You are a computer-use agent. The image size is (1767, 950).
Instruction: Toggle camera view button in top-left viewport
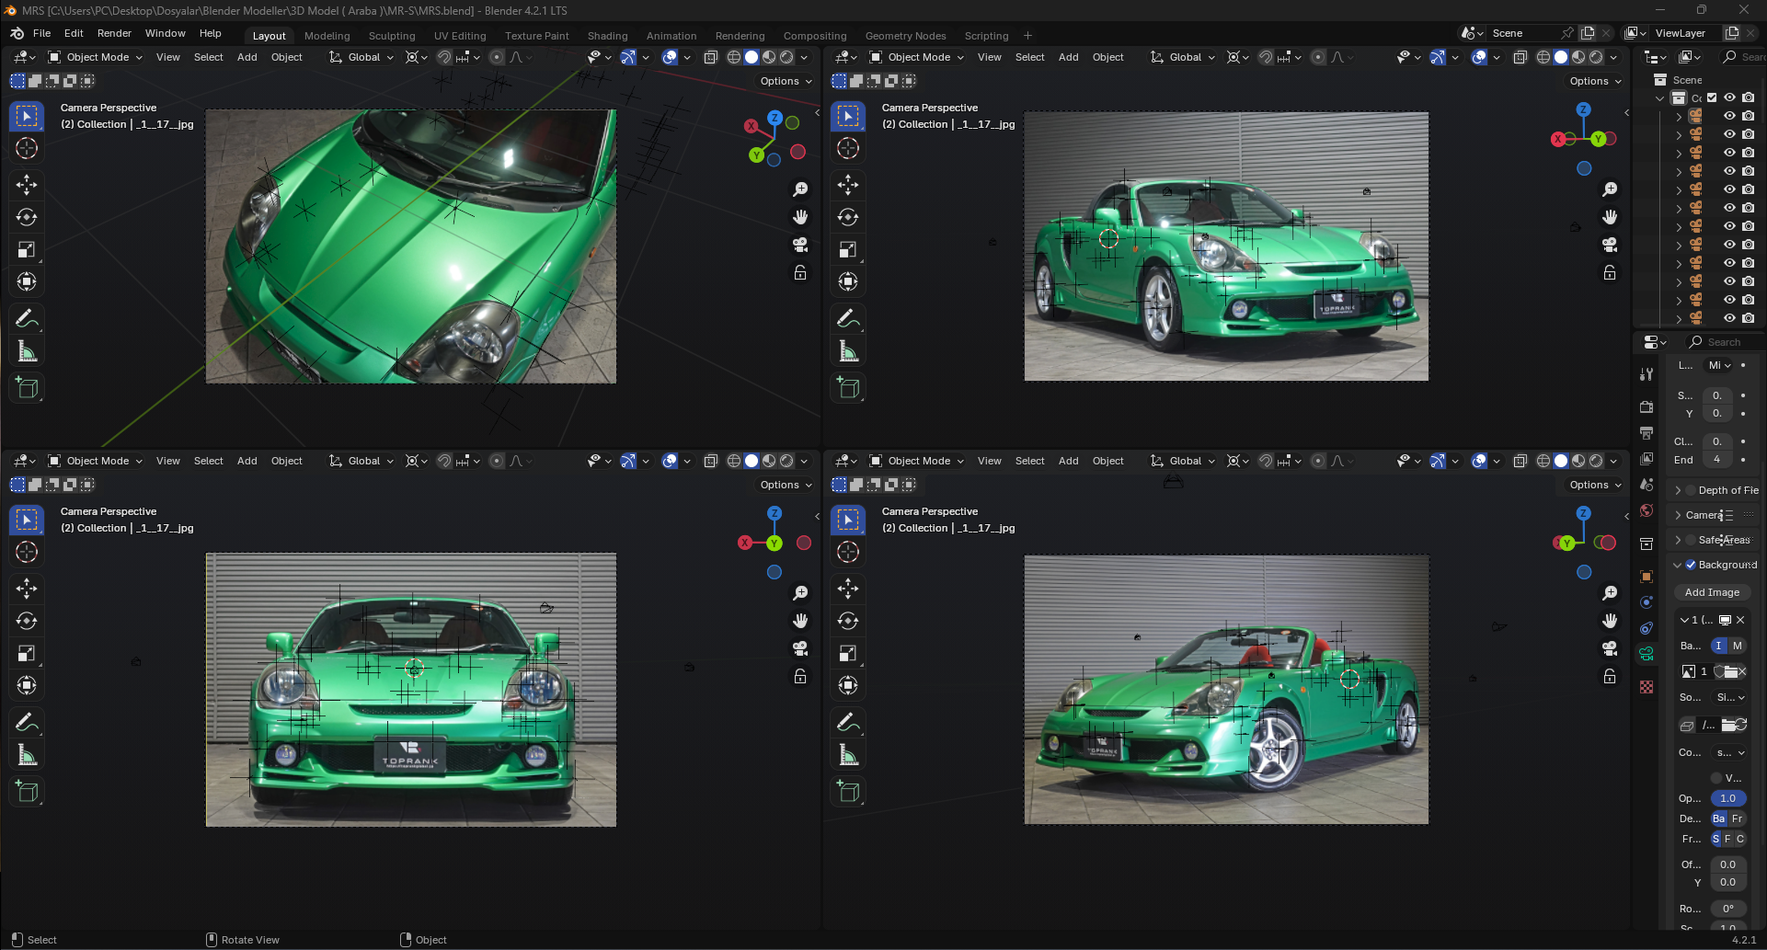tap(800, 245)
